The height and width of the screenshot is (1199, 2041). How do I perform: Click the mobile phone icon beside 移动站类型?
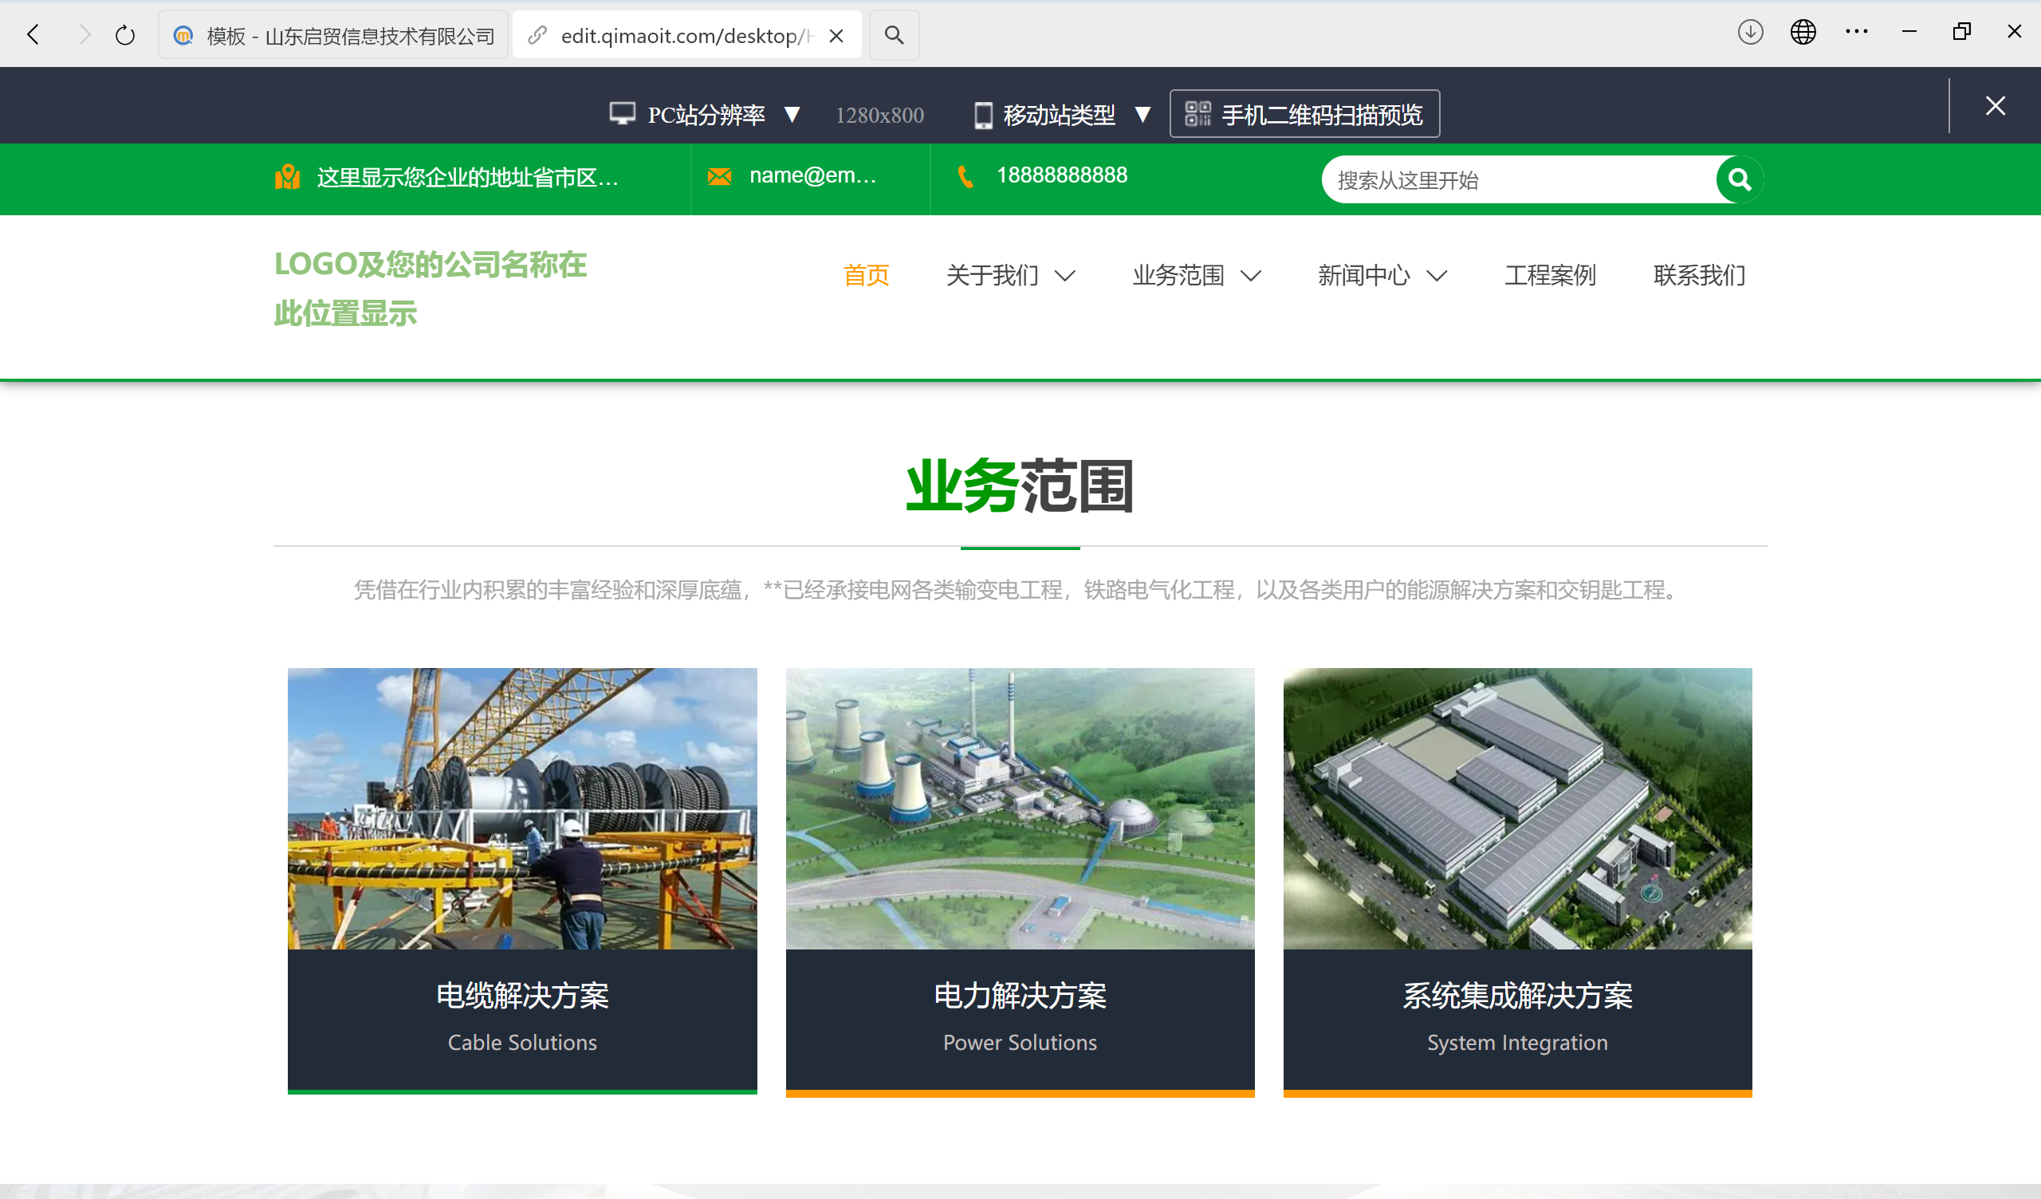pyautogui.click(x=983, y=114)
